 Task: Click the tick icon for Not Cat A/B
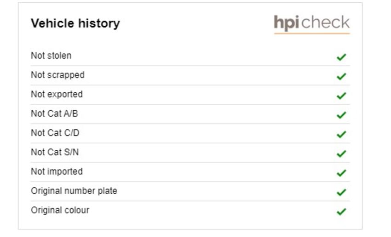341,115
